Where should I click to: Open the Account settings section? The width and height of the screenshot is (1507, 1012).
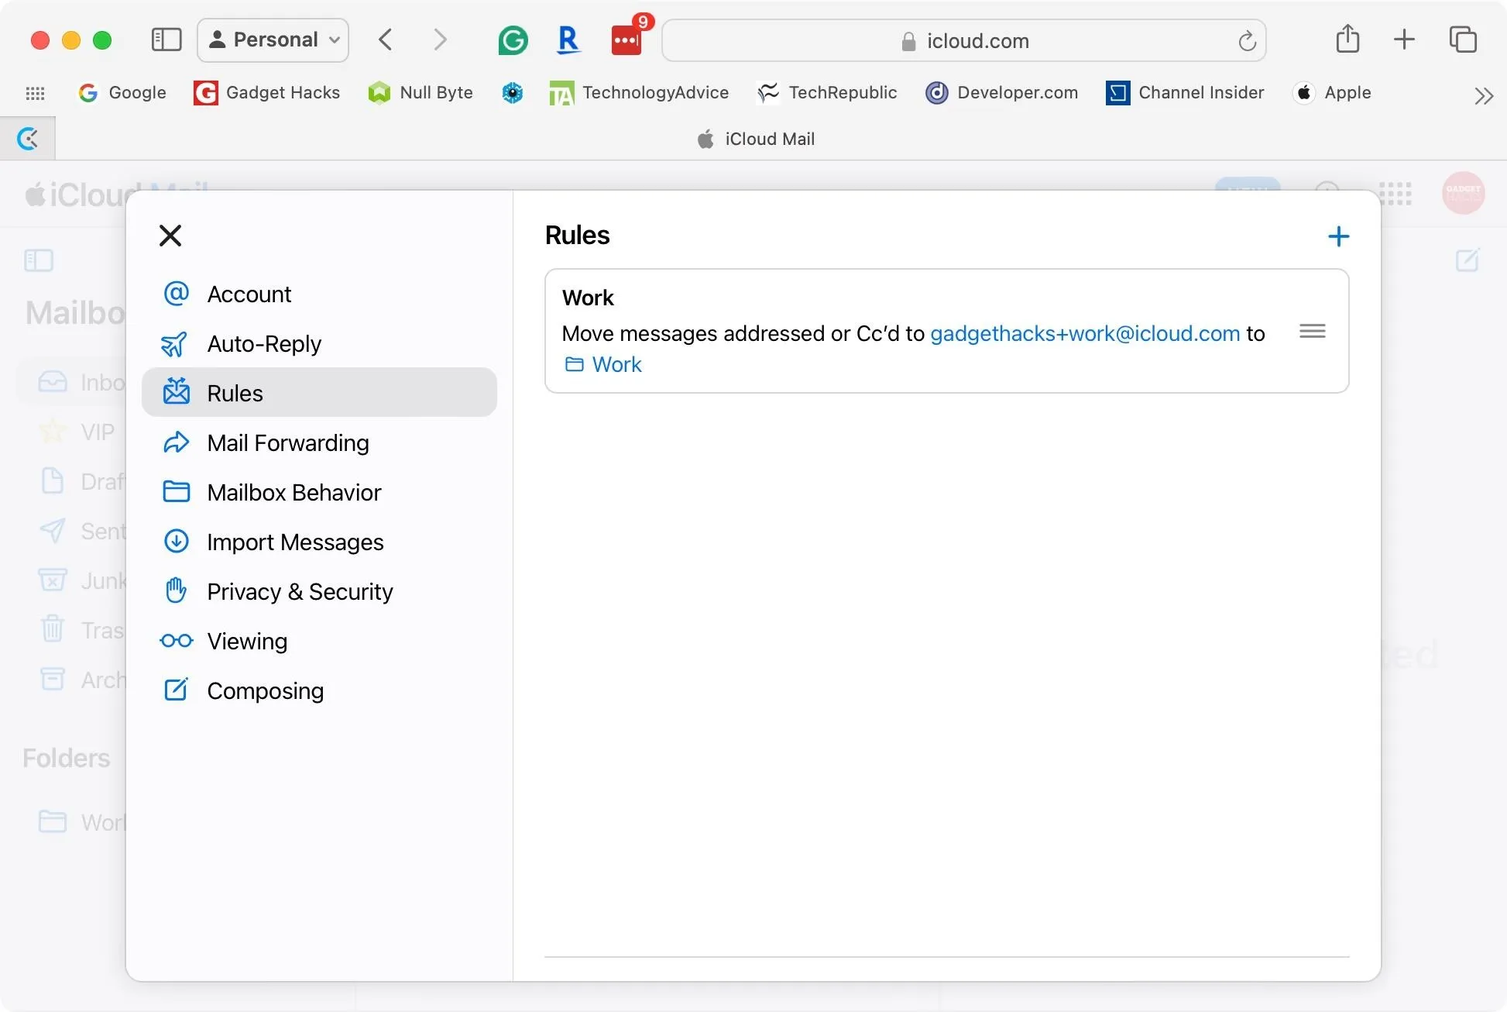319,294
